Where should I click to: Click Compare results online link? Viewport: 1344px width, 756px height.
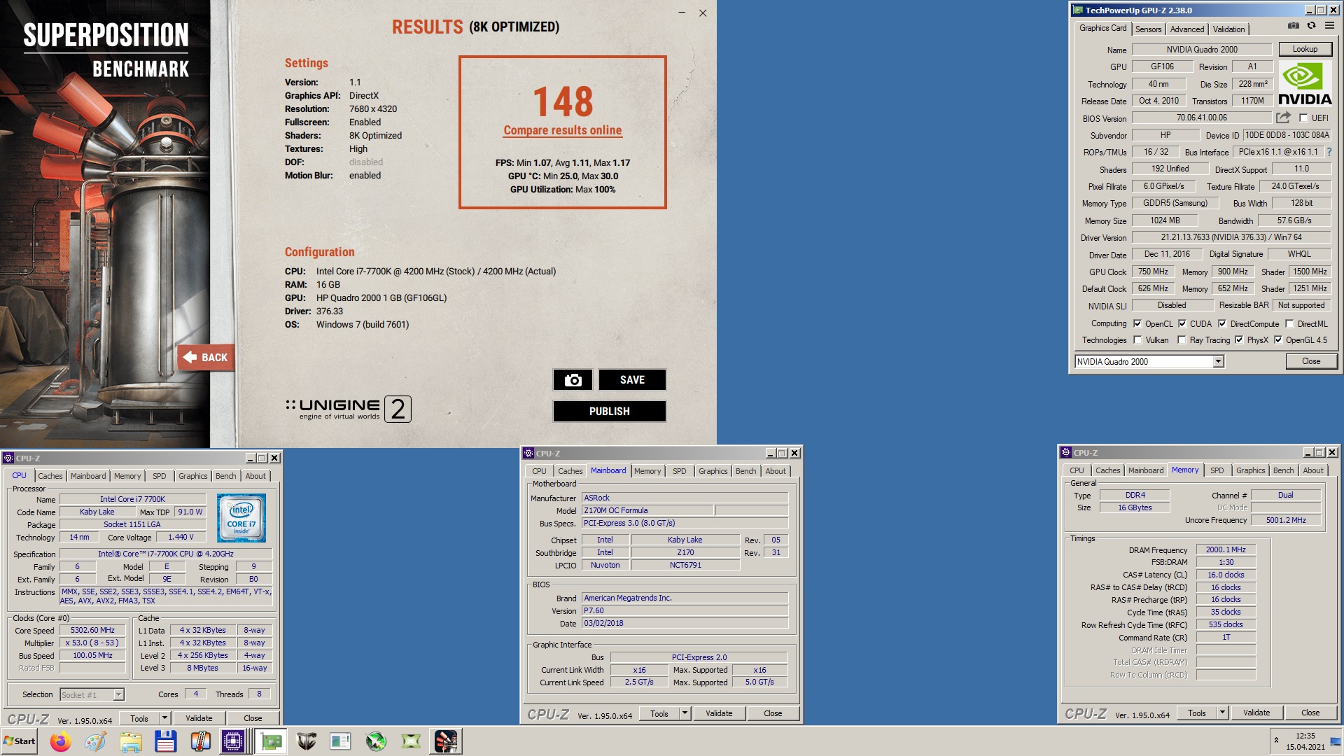click(562, 130)
